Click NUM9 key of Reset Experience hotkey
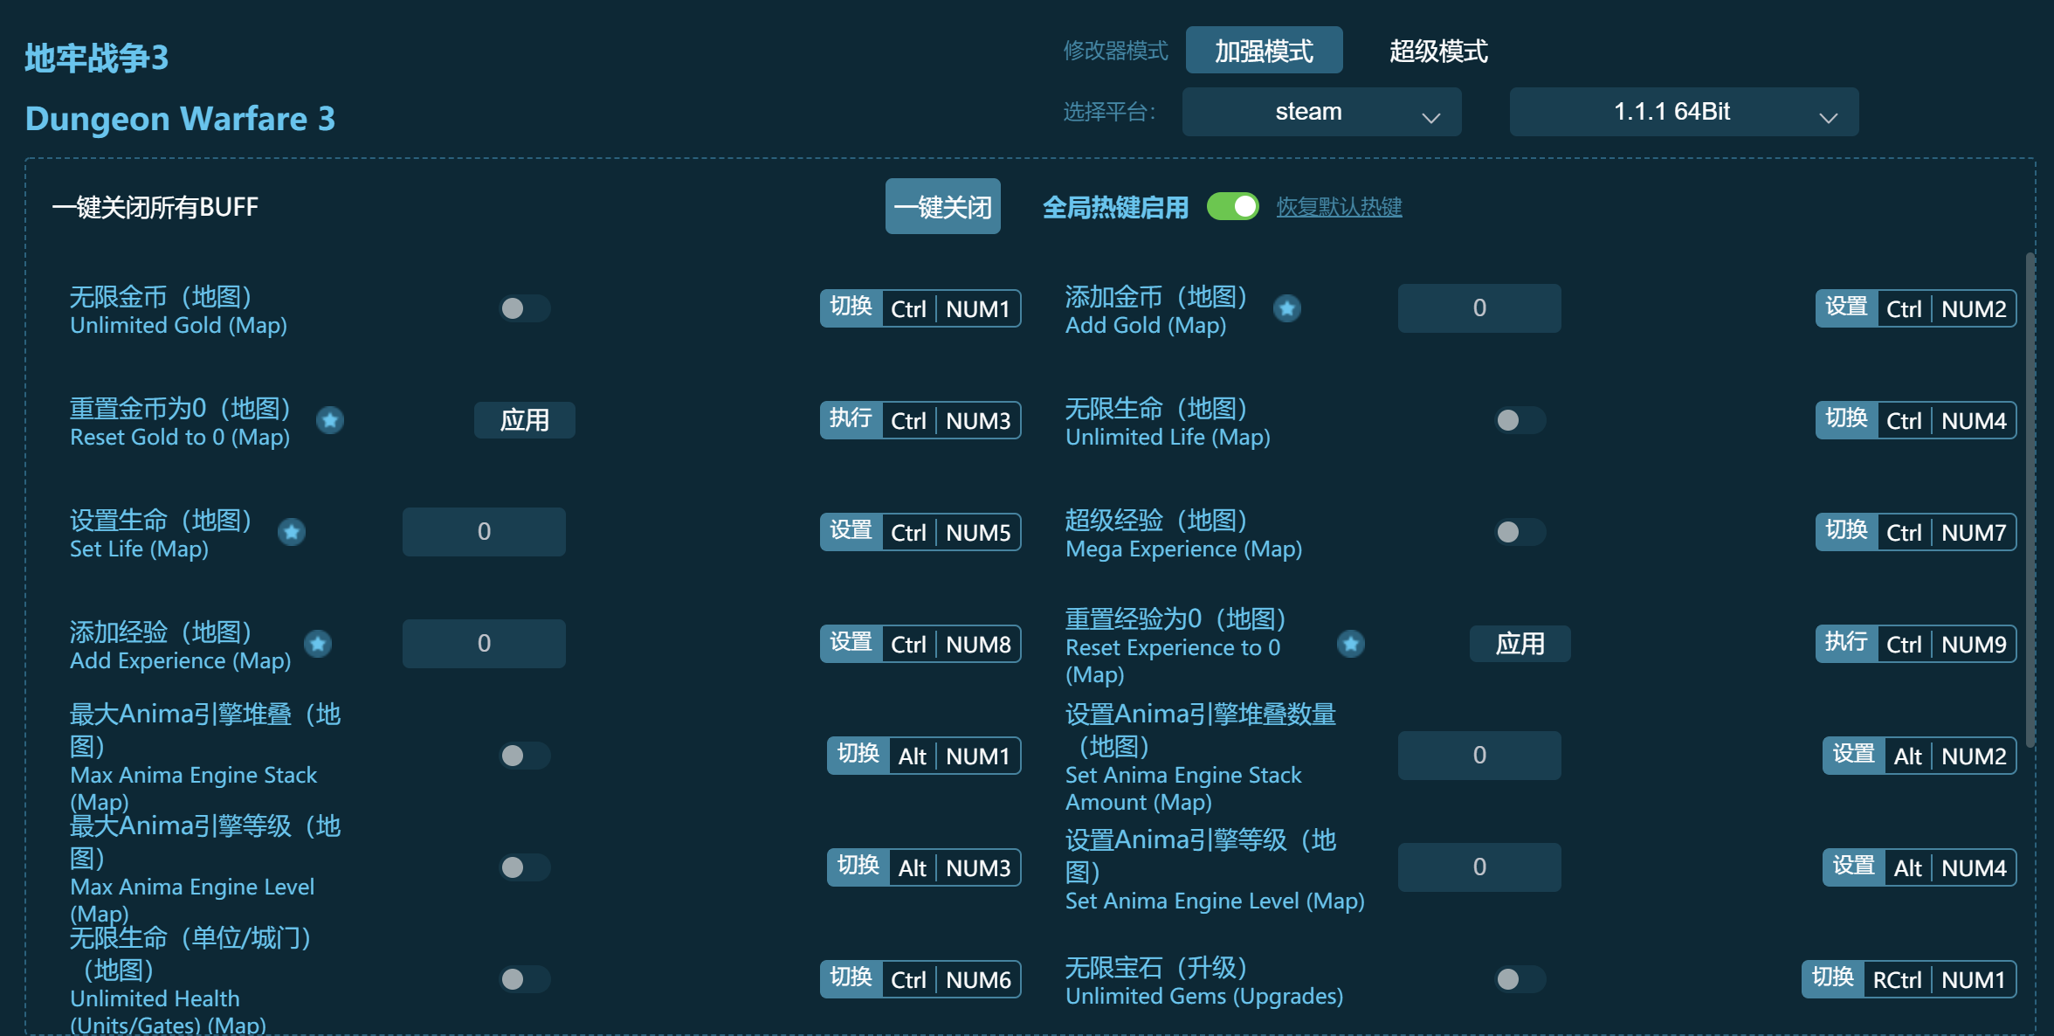This screenshot has width=2054, height=1036. [x=1974, y=645]
